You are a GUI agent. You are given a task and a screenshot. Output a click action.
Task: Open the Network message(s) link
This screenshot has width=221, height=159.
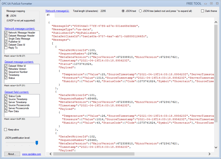coord(57,11)
